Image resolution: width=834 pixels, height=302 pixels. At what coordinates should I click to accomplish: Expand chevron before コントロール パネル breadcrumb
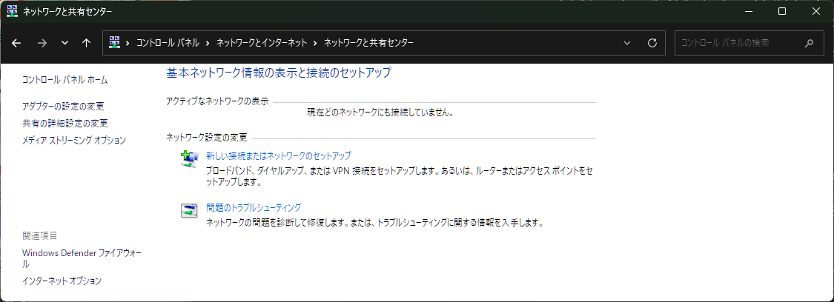tap(128, 43)
